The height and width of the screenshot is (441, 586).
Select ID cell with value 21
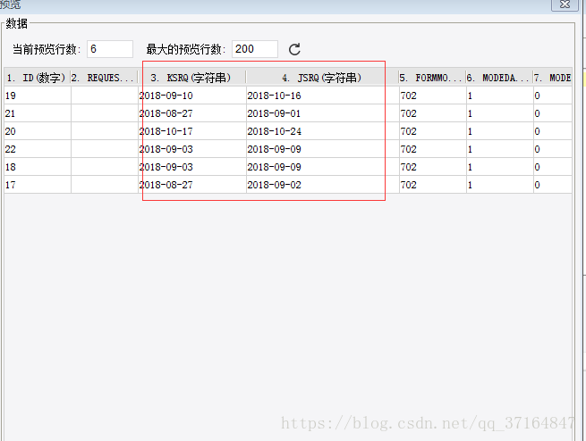click(x=38, y=113)
